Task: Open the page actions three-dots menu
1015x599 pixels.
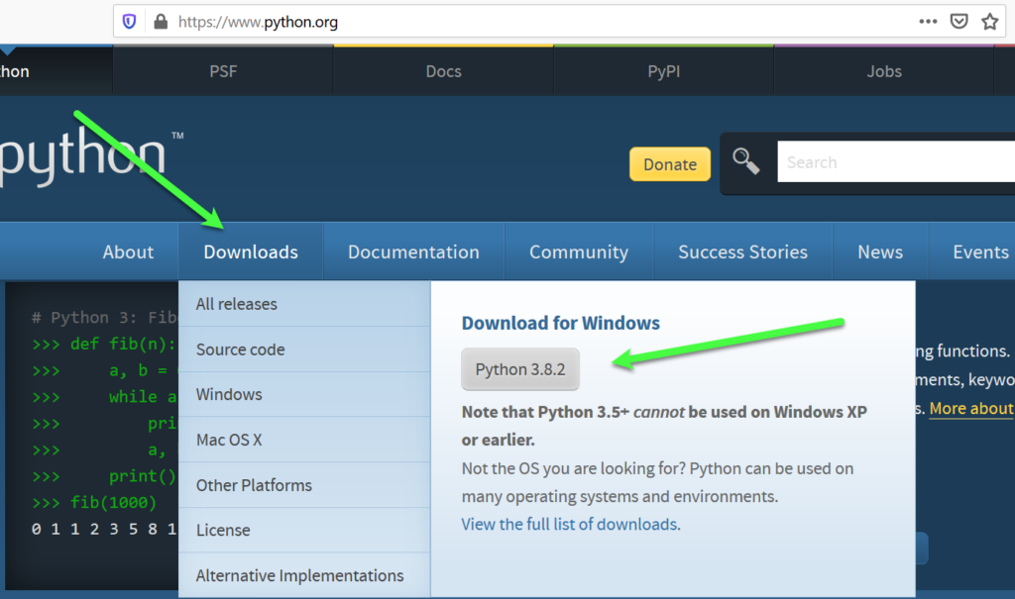Action: point(928,22)
